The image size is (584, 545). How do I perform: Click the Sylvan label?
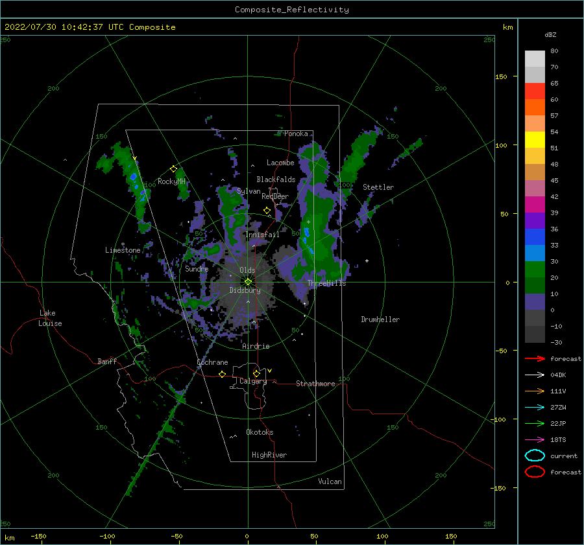(x=249, y=191)
